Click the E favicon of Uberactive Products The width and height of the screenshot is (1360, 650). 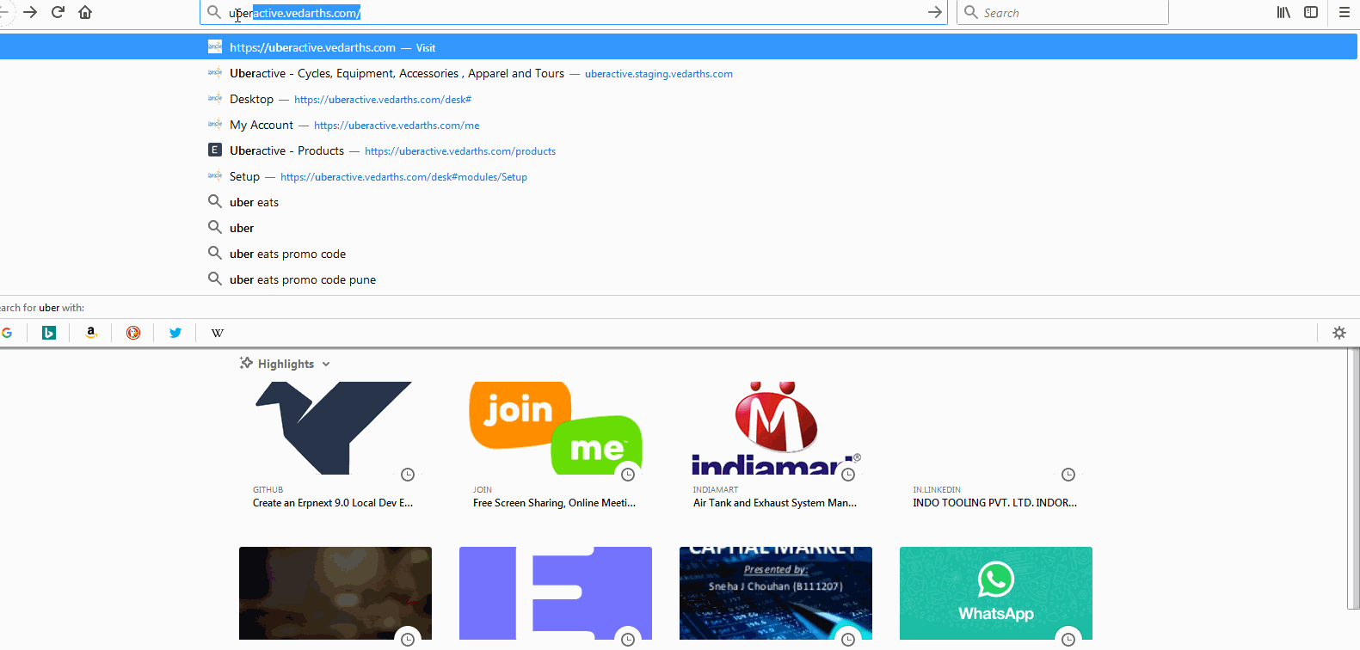215,150
